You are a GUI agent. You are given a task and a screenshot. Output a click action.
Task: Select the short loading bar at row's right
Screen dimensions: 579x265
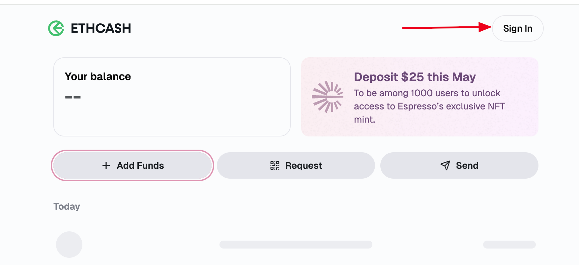click(x=509, y=245)
